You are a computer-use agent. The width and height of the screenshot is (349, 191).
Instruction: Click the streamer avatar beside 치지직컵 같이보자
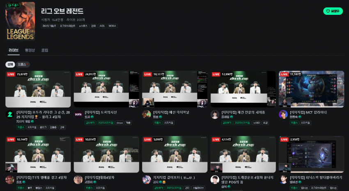(x=147, y=179)
